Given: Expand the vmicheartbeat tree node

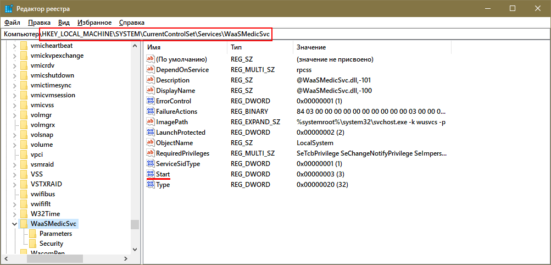Looking at the screenshot, I should pyautogui.click(x=14, y=46).
